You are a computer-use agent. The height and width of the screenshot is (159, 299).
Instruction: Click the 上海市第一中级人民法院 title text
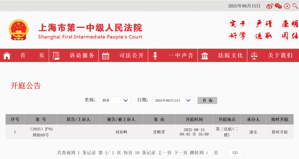pyautogui.click(x=90, y=28)
